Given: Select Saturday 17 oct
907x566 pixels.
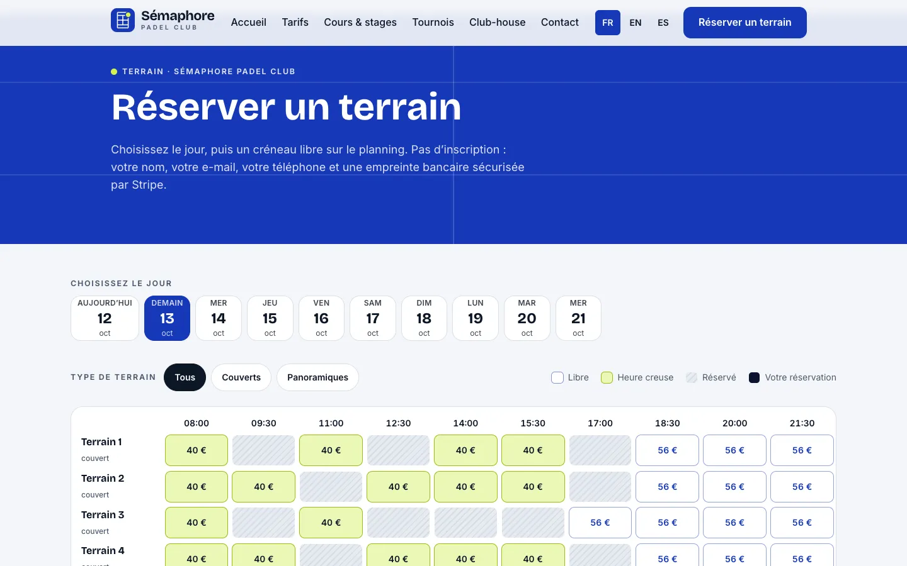Looking at the screenshot, I should tap(373, 318).
